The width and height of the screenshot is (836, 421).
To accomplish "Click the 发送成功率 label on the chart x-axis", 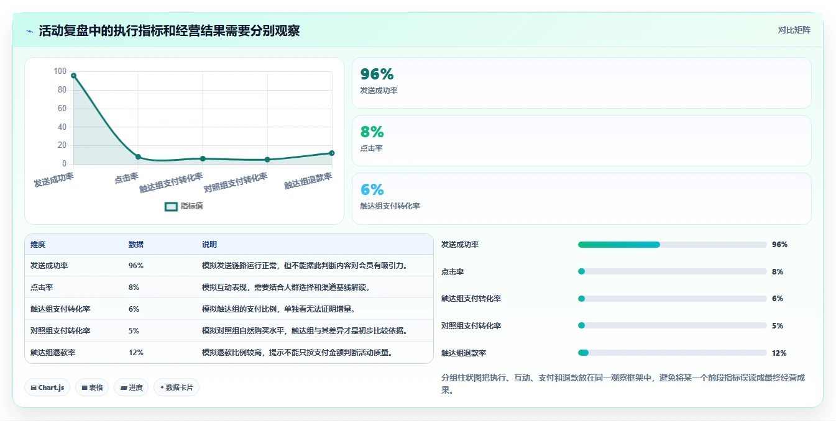I will (54, 180).
